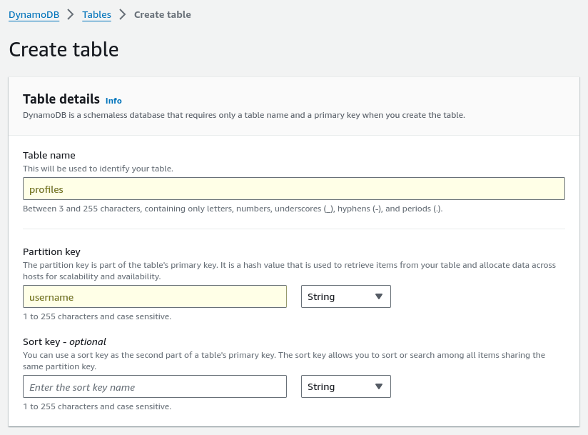Click the Table name label

49,156
